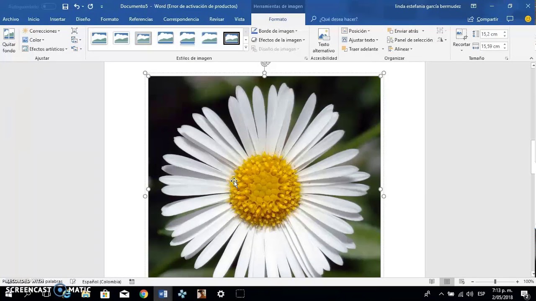Toggle the Autoguardado switch
The image size is (536, 301).
49,6
